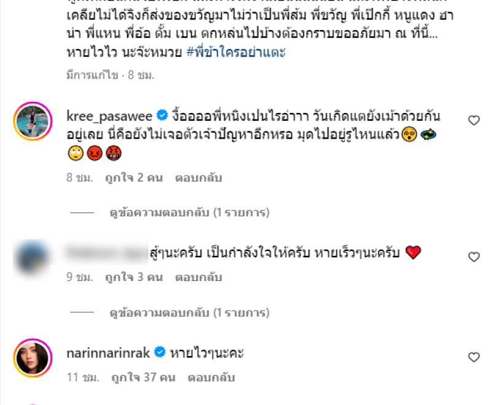The width and height of the screenshot is (491, 405).
Task: Expand replies under the blurred user's comment
Action: coord(190,312)
